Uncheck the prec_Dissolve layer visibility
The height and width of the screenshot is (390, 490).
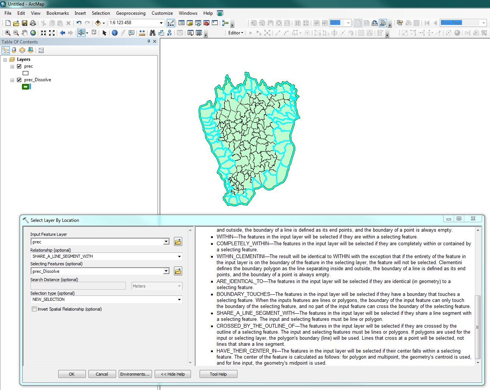19,80
